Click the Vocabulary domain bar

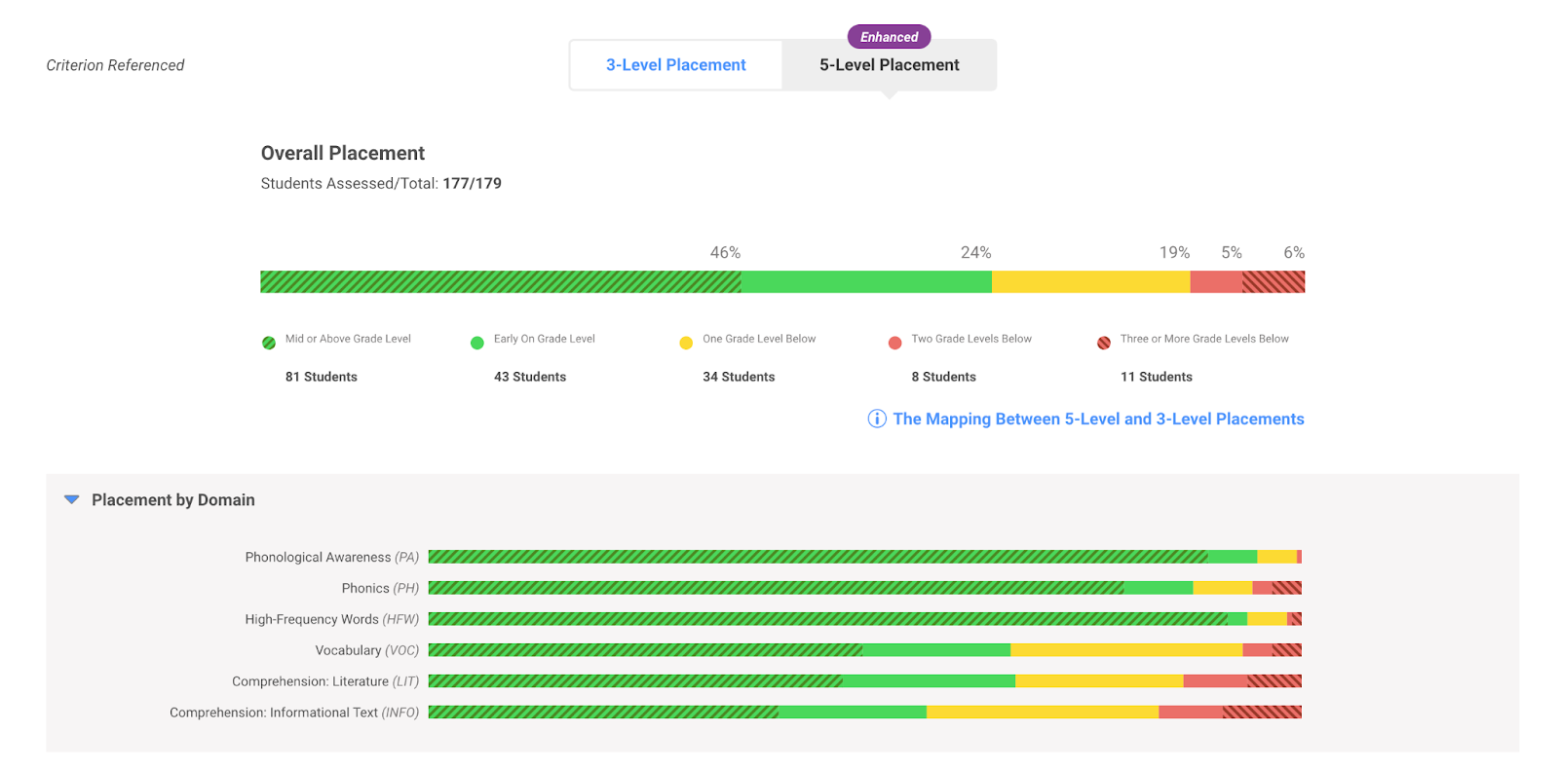click(x=864, y=650)
